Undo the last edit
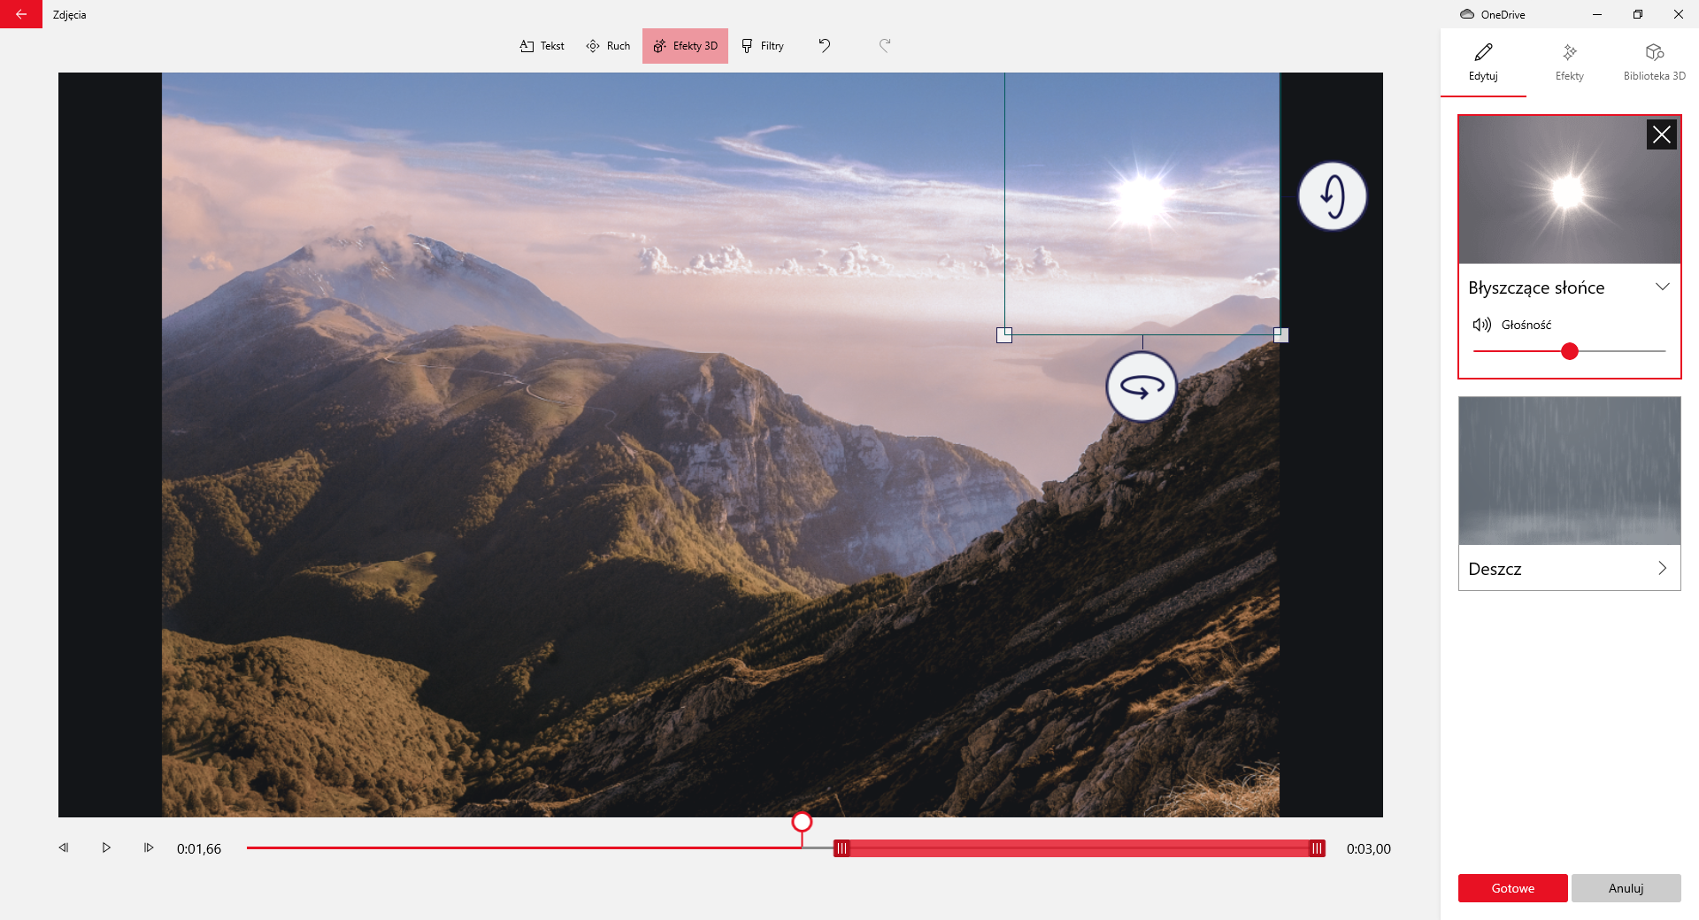 [824, 45]
